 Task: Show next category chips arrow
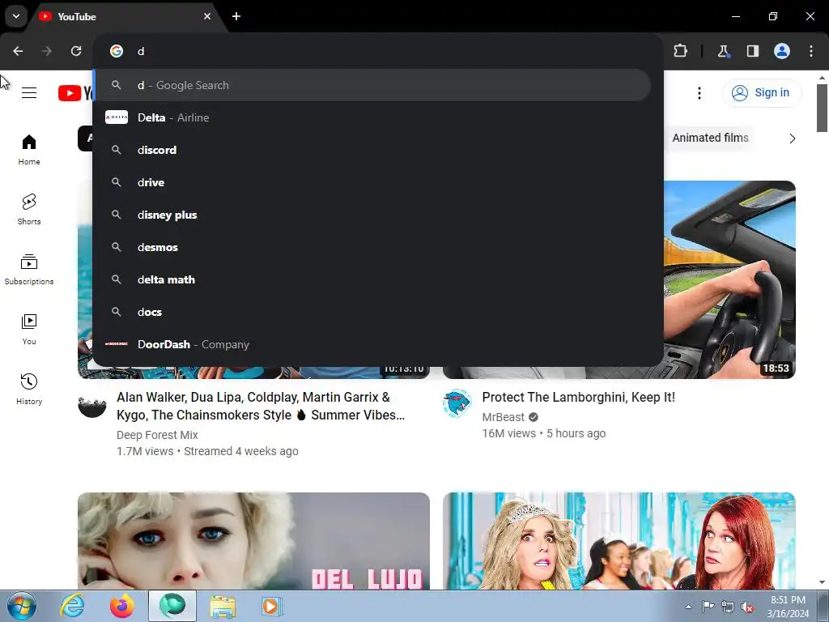pos(792,138)
